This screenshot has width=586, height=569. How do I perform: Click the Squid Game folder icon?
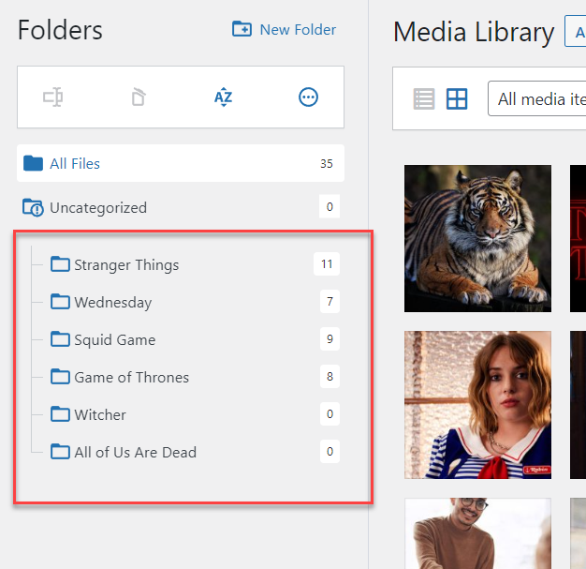coord(60,338)
